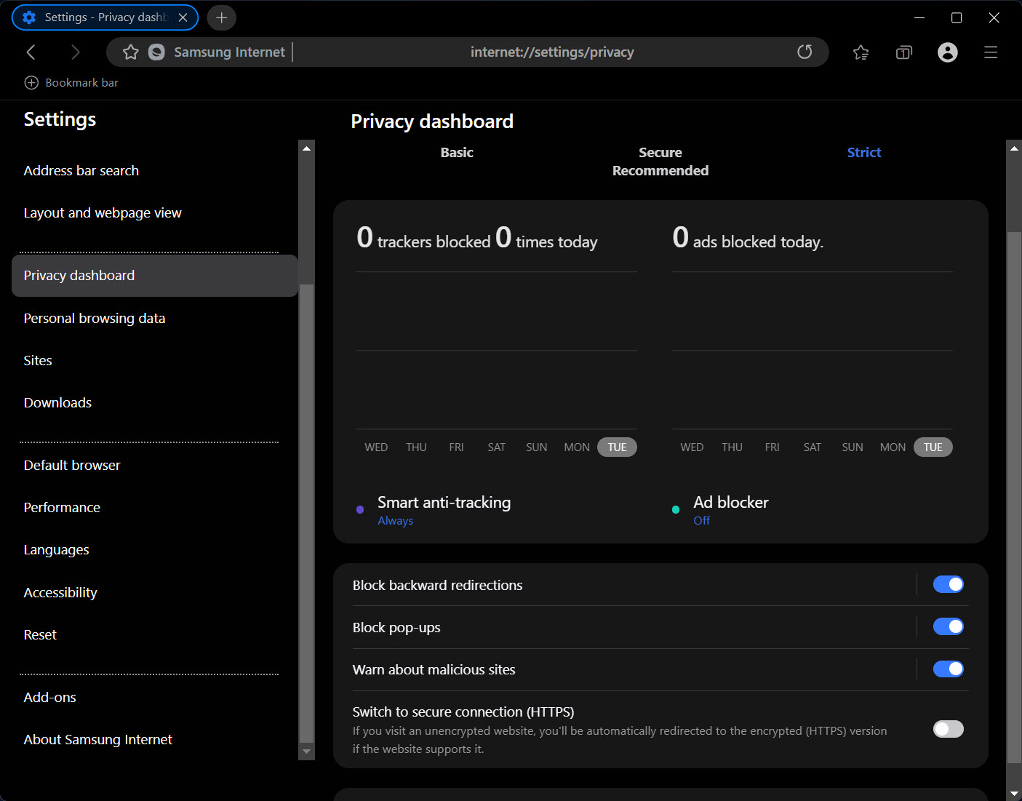Image resolution: width=1022 pixels, height=801 pixels.
Task: Open the user profile account icon
Action: click(x=948, y=52)
